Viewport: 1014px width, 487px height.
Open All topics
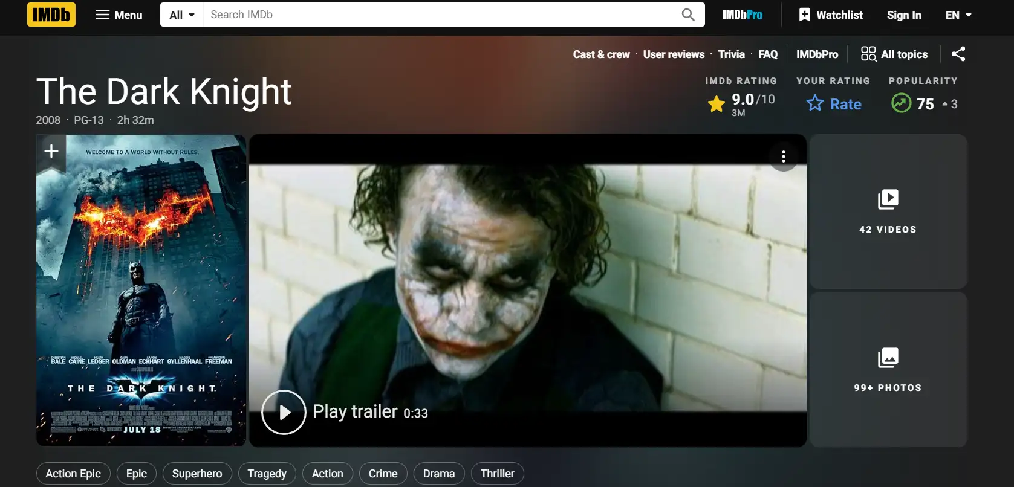tap(894, 54)
